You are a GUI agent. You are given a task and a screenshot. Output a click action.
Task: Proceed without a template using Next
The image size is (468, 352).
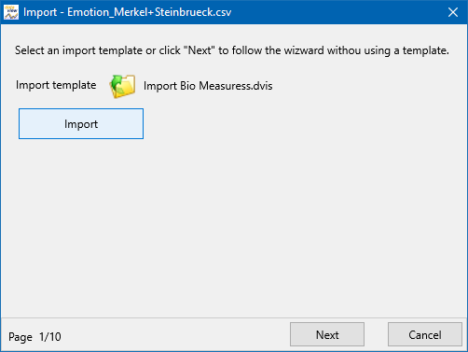click(x=327, y=334)
